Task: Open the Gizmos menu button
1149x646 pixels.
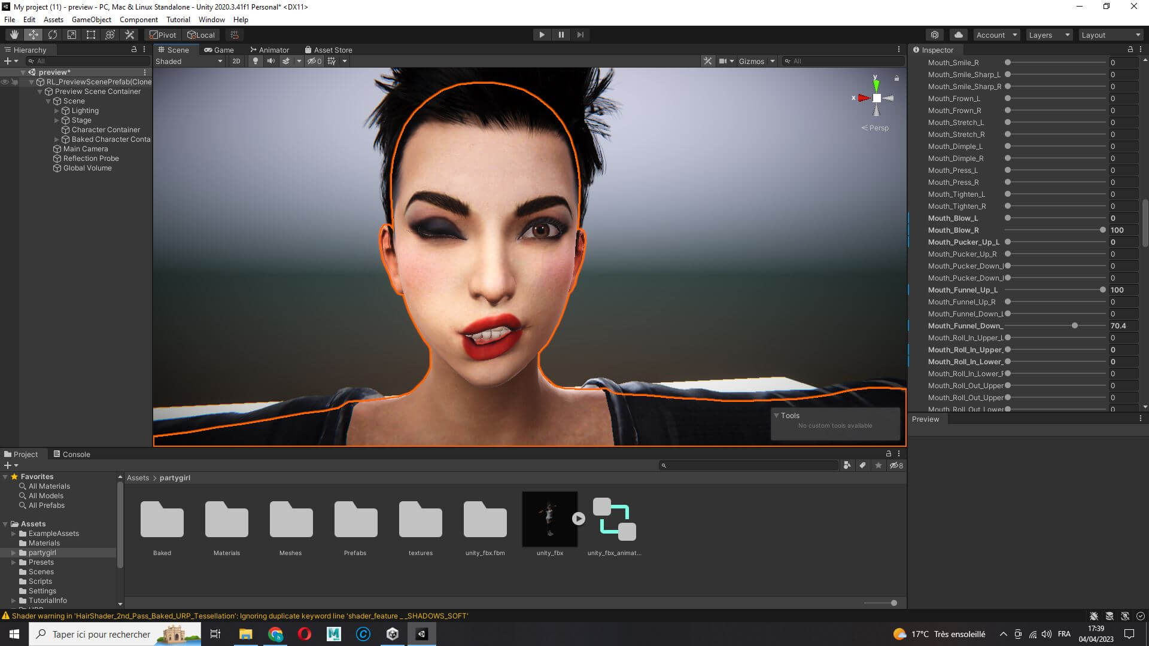Action: 751,61
